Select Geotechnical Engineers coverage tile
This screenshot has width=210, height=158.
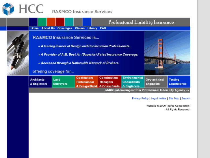tap(156, 82)
